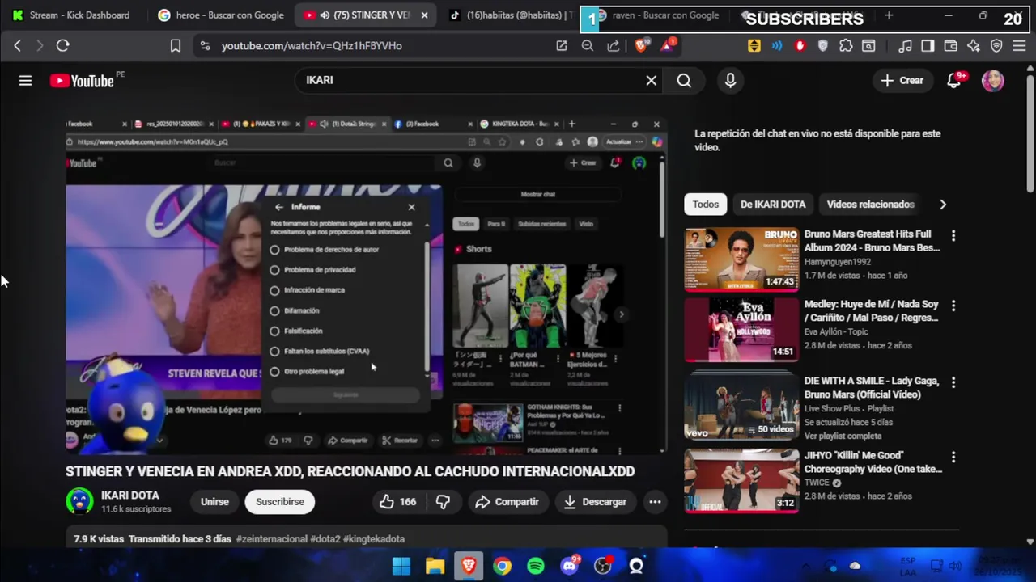Open Brave playlist music icon
1036x582 pixels.
(906, 46)
